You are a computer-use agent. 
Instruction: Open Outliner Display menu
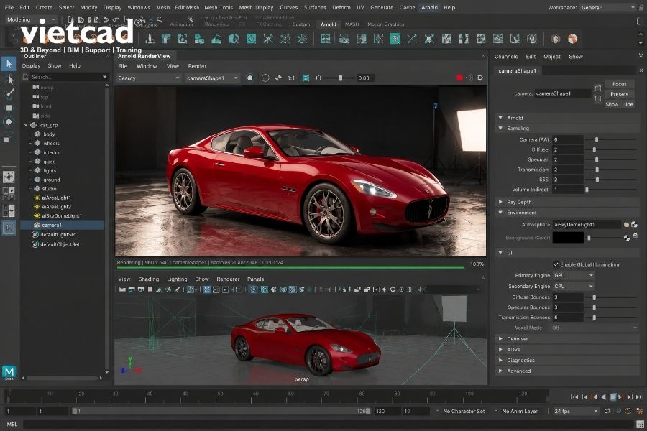31,65
